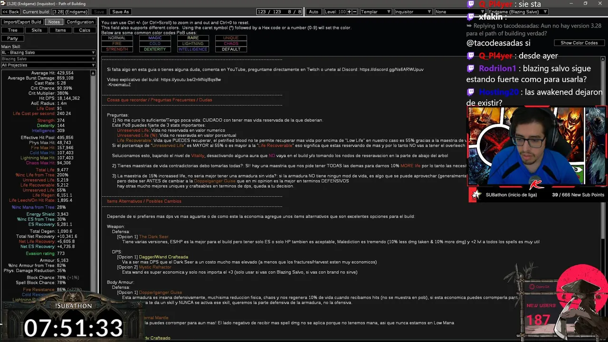Click the passive points 123 / 123 field
608x342 pixels.
click(279, 11)
